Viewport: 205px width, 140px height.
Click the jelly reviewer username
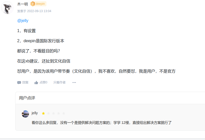[35, 113]
